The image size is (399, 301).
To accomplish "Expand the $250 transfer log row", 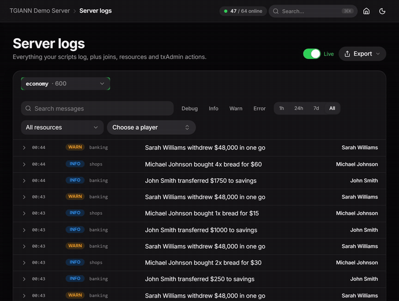I will click(x=24, y=279).
